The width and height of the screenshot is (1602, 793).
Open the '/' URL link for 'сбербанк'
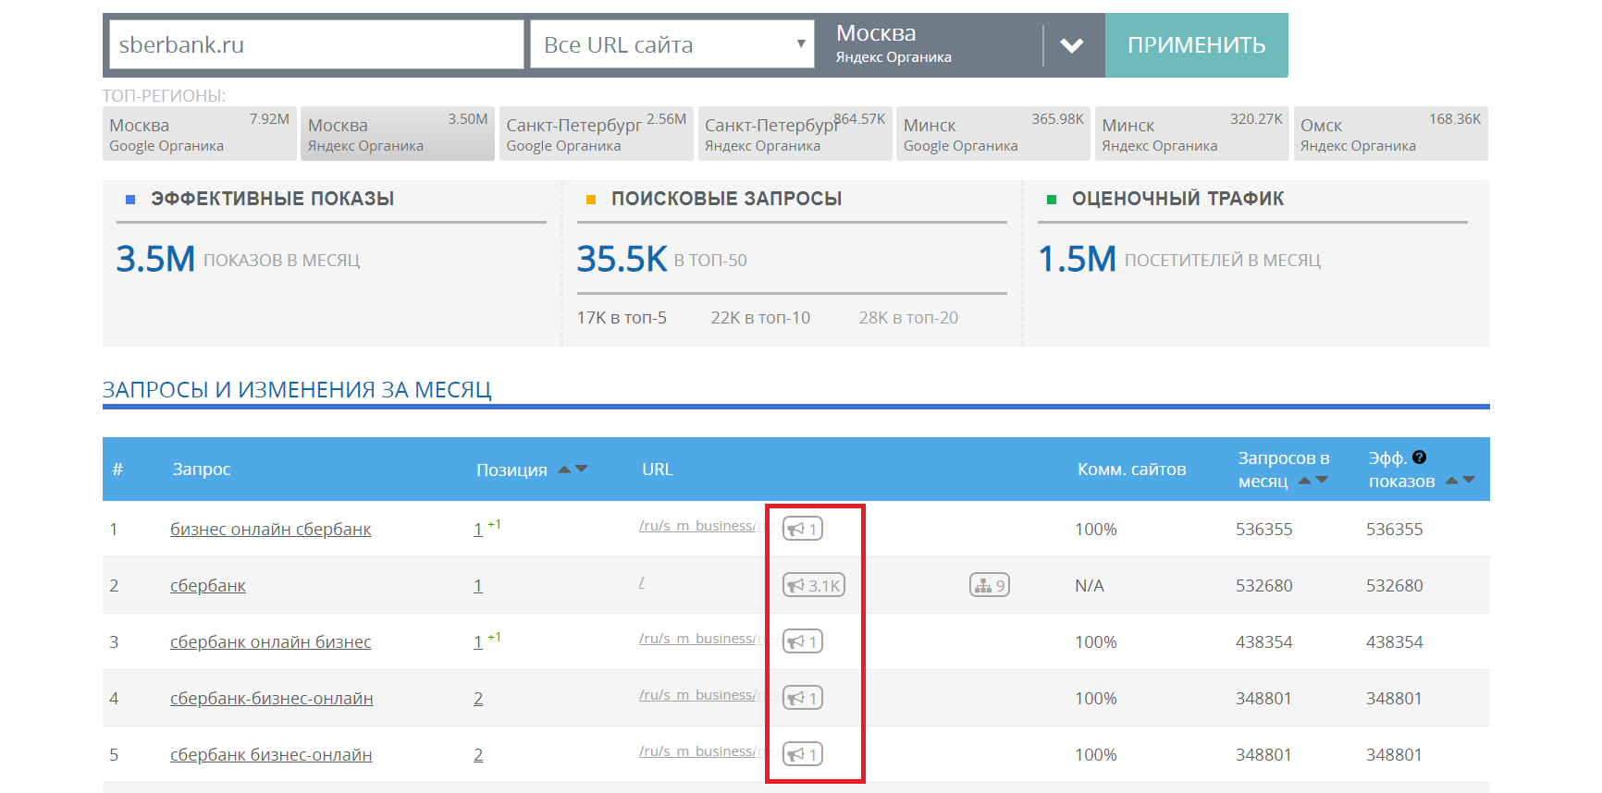point(642,582)
